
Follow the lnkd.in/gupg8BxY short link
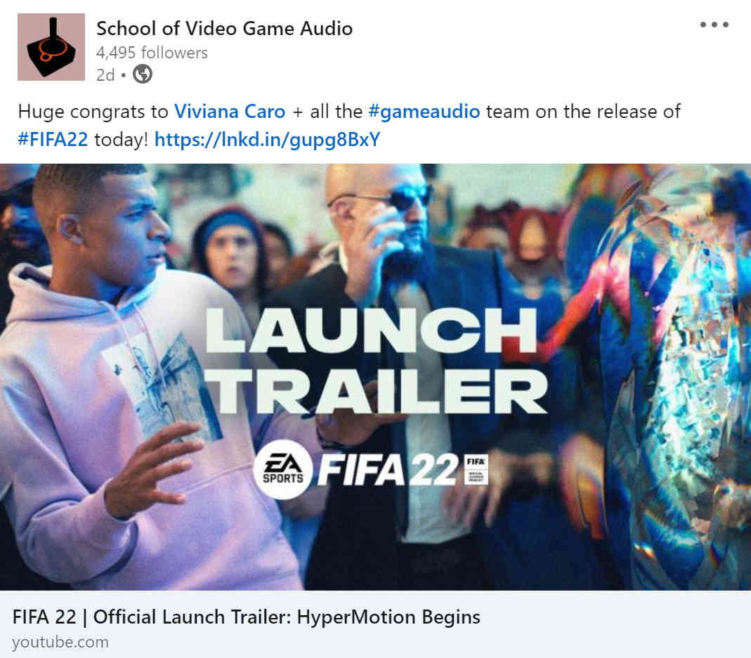267,139
